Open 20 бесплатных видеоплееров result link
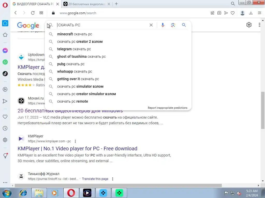Screen dimensions: 265x198 pyautogui.click(x=70, y=111)
